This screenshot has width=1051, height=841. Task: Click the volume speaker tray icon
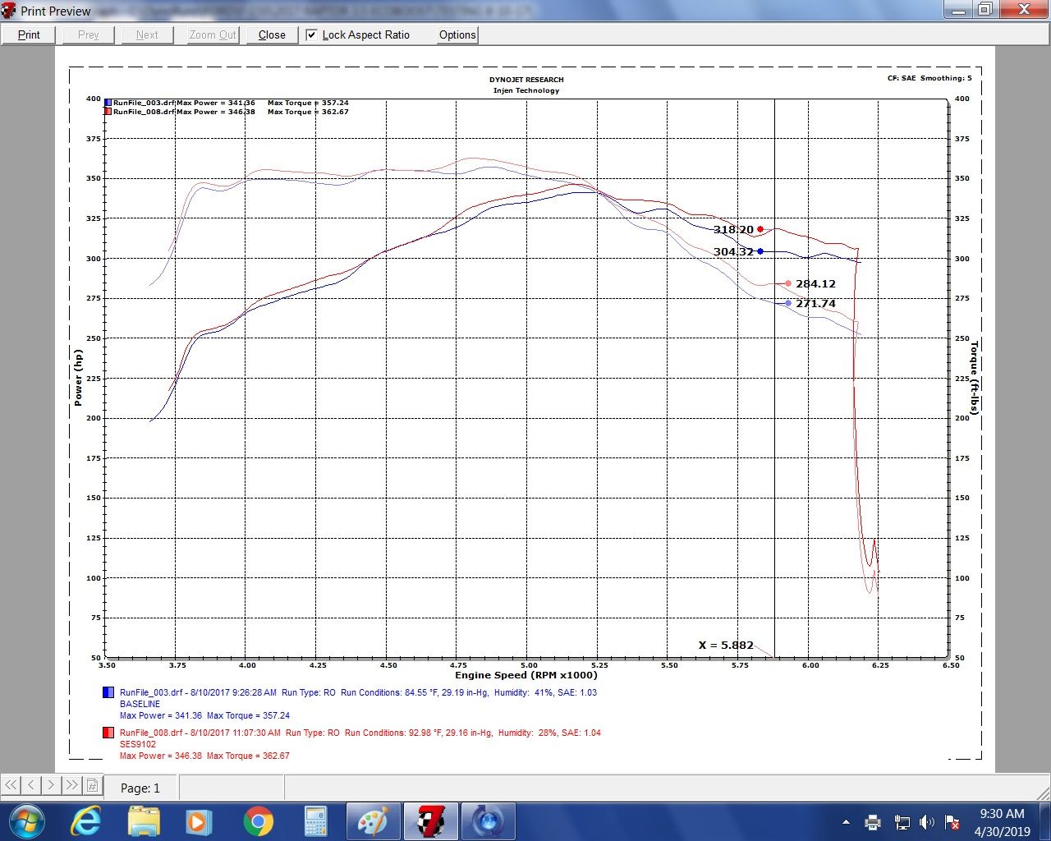pyautogui.click(x=927, y=821)
